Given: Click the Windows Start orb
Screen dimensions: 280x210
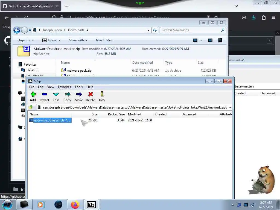Looking at the screenshot, I should [x=7, y=205].
